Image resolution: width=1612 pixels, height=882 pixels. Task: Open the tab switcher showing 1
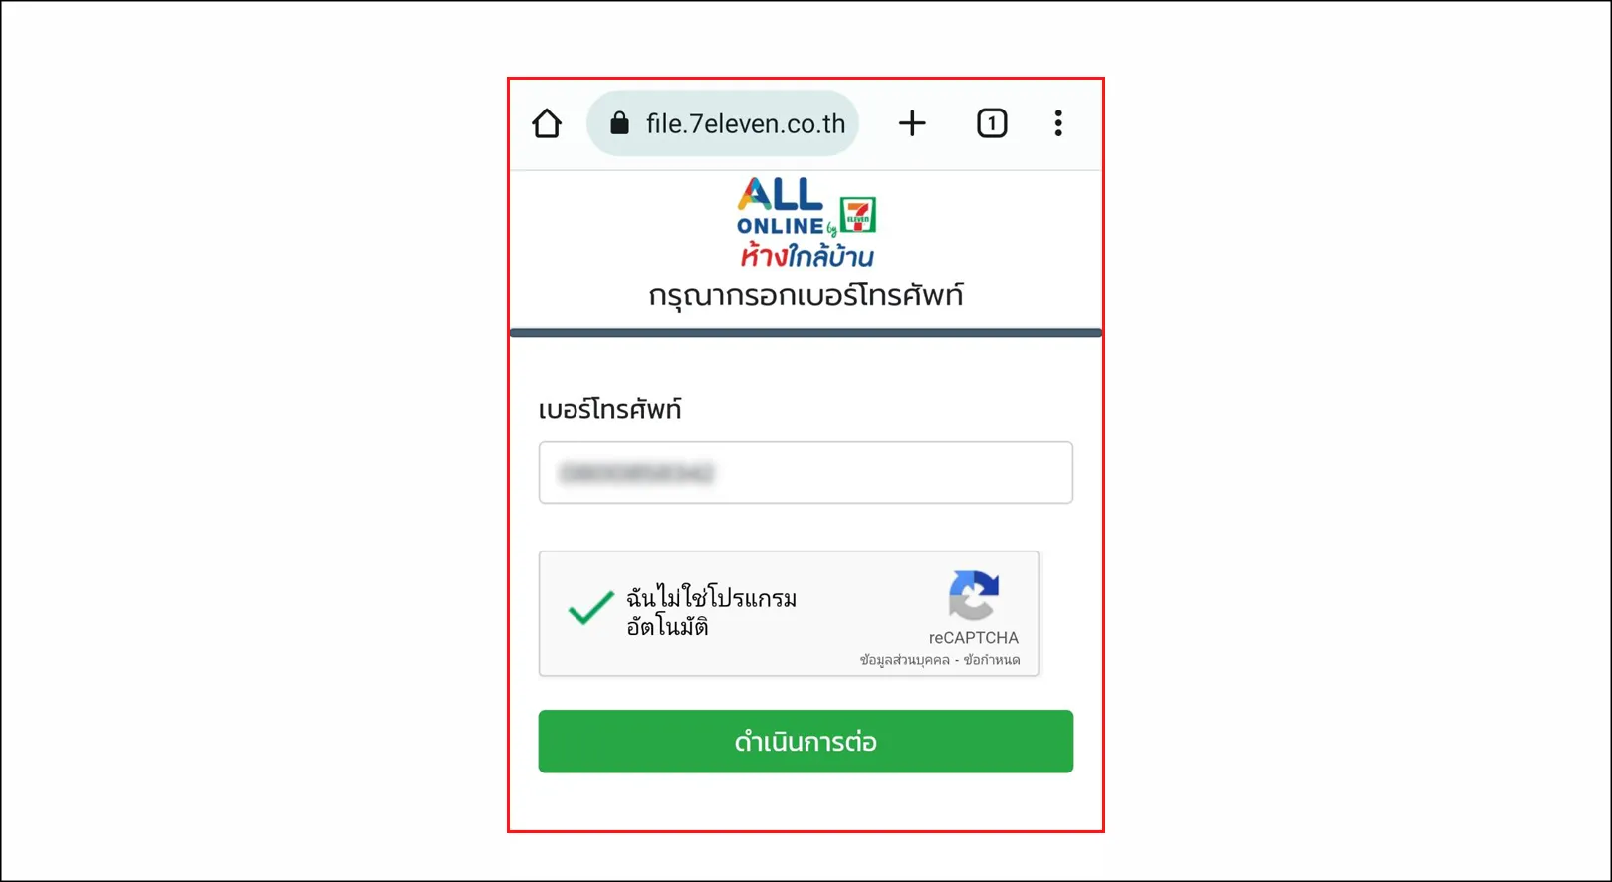(x=992, y=123)
